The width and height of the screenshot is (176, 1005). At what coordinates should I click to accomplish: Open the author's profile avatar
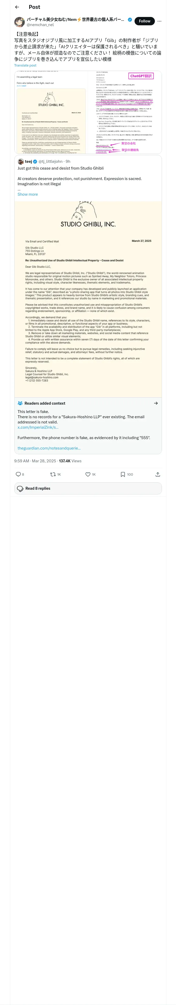point(20,22)
